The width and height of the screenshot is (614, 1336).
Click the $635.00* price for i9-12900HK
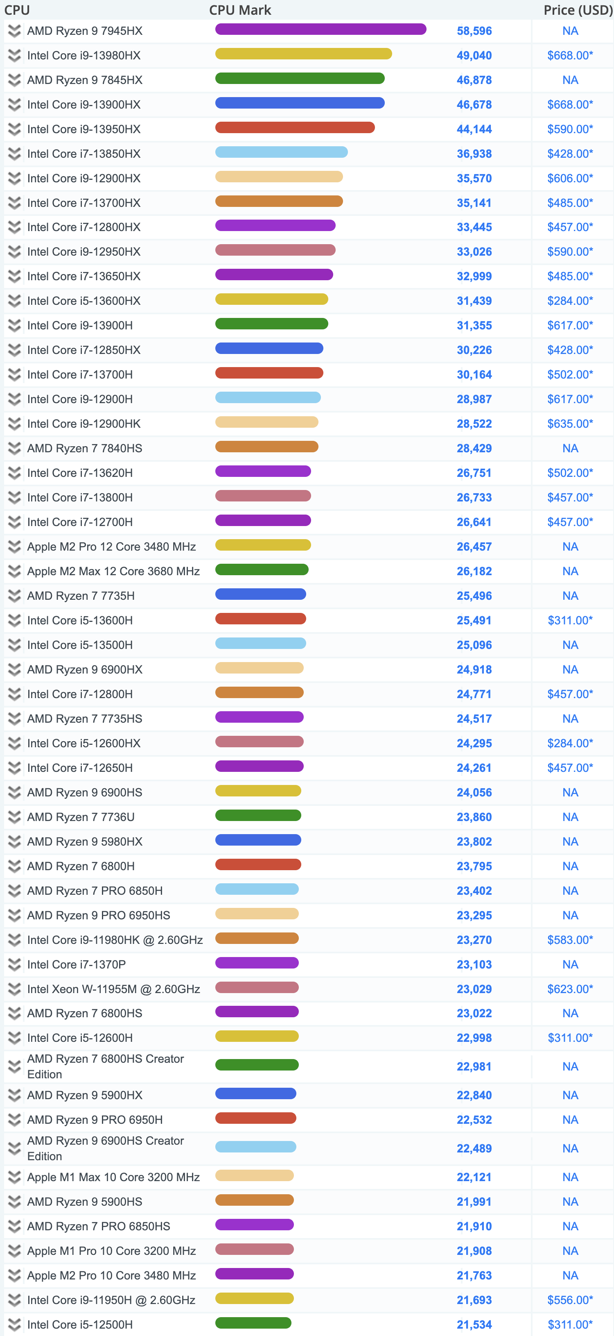coord(570,424)
